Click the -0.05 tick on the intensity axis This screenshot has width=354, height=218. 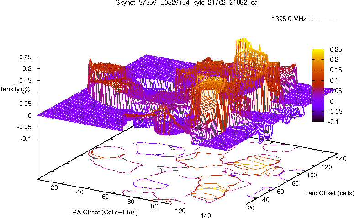[x=24, y=127]
